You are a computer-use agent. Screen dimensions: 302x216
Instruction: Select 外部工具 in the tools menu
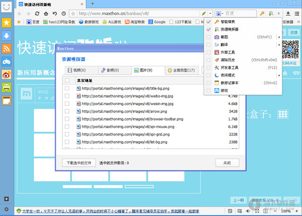point(243,52)
